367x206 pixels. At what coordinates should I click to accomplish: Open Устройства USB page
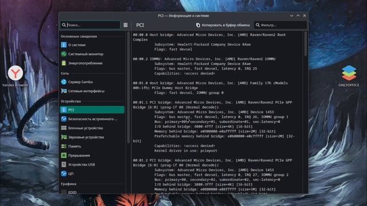pyautogui.click(x=92, y=164)
